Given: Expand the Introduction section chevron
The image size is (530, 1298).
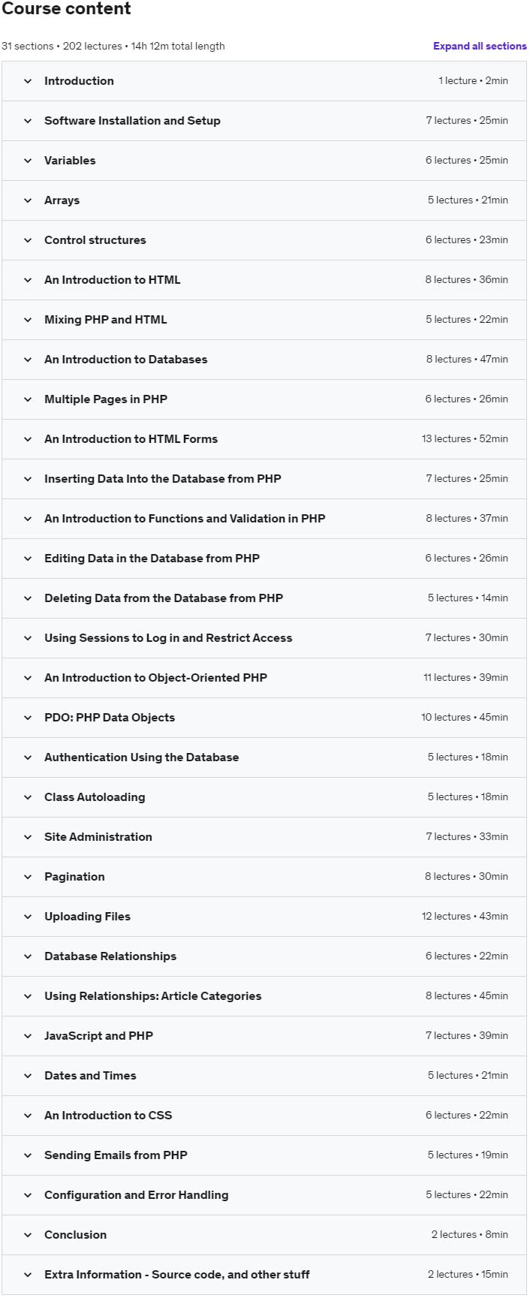Looking at the screenshot, I should [28, 81].
